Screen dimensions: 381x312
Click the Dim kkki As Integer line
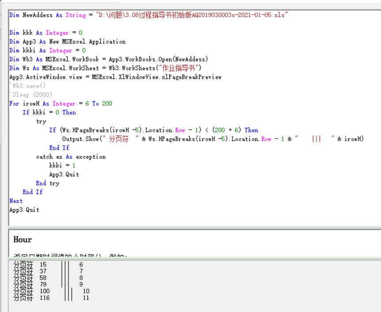click(x=47, y=50)
